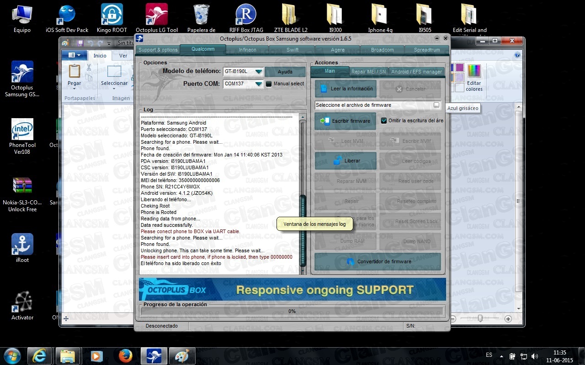Launch Activator desktop shortcut
The width and height of the screenshot is (585, 365).
[22, 306]
